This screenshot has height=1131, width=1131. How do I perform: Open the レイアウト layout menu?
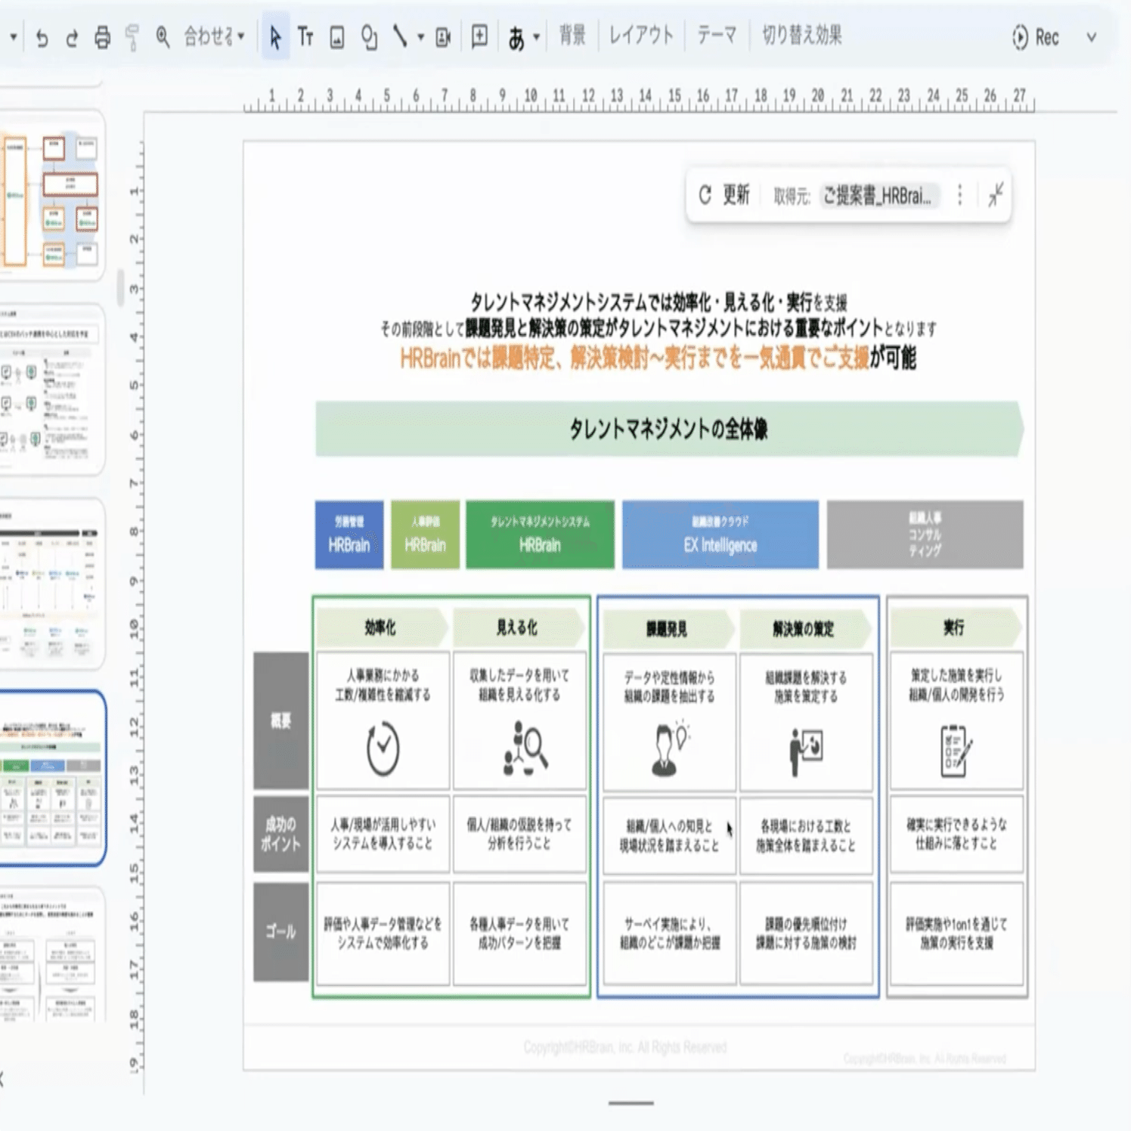click(x=641, y=36)
